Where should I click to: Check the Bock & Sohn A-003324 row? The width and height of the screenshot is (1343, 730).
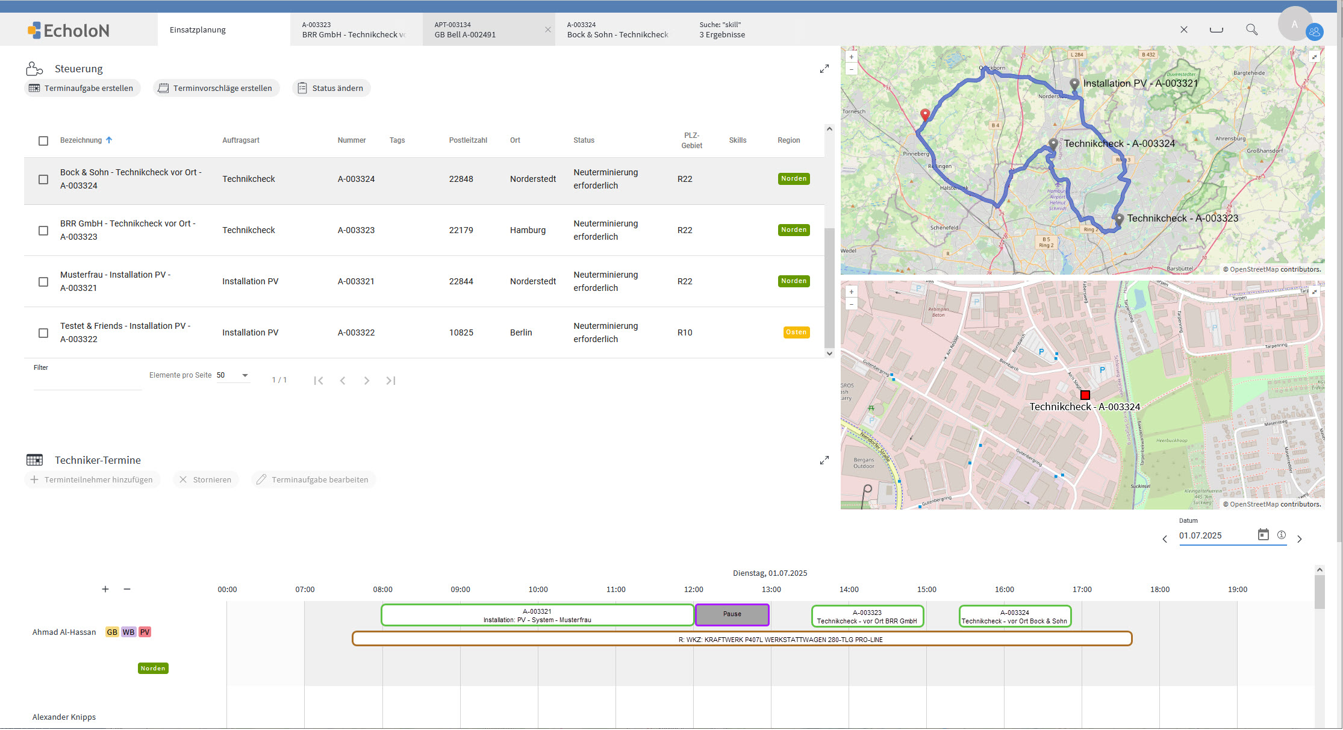pos(43,179)
